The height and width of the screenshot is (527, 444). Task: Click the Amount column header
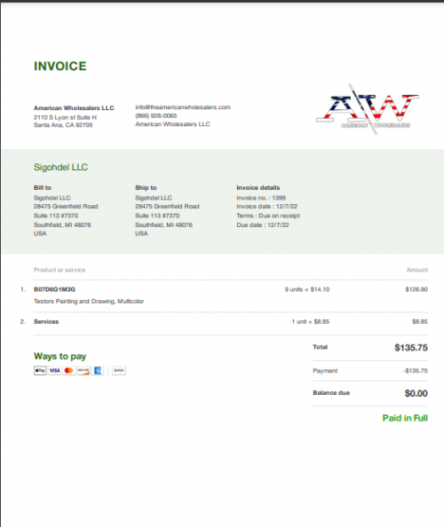click(x=417, y=270)
